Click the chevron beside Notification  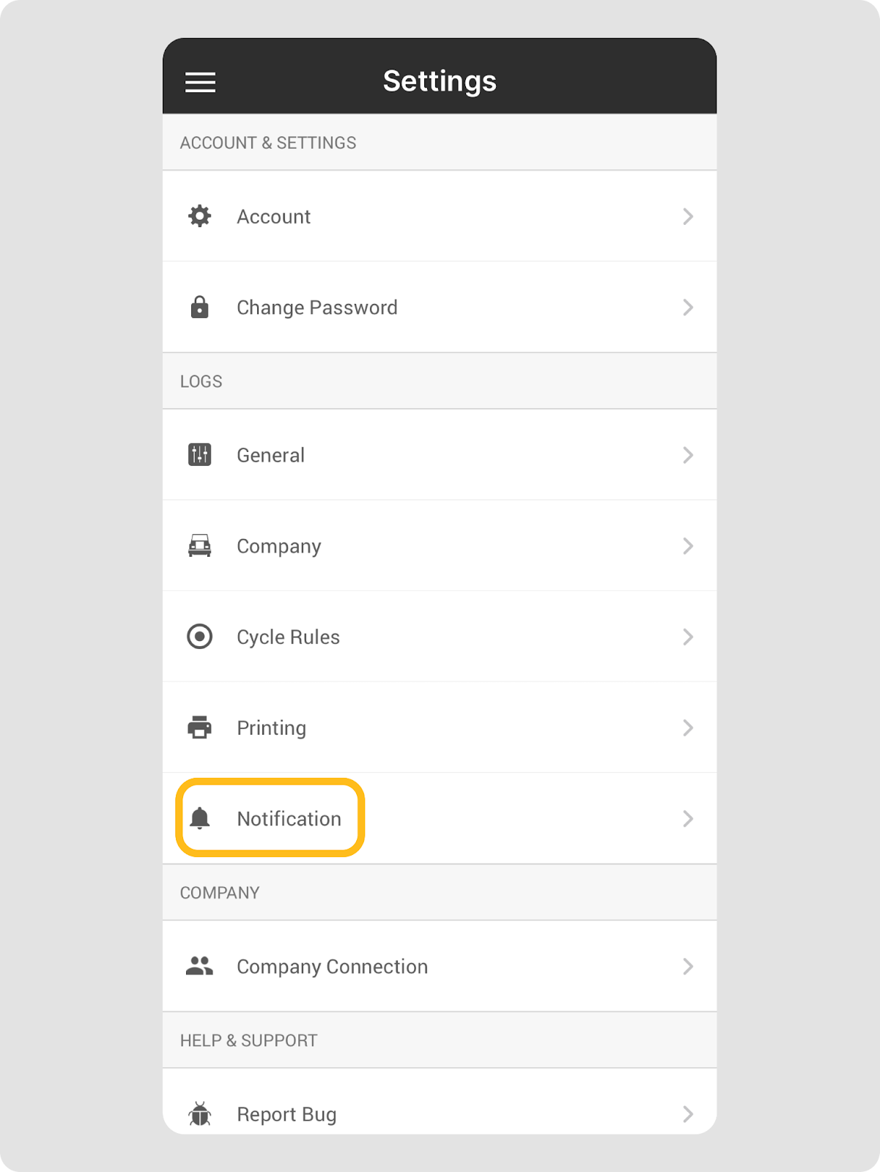(x=687, y=818)
